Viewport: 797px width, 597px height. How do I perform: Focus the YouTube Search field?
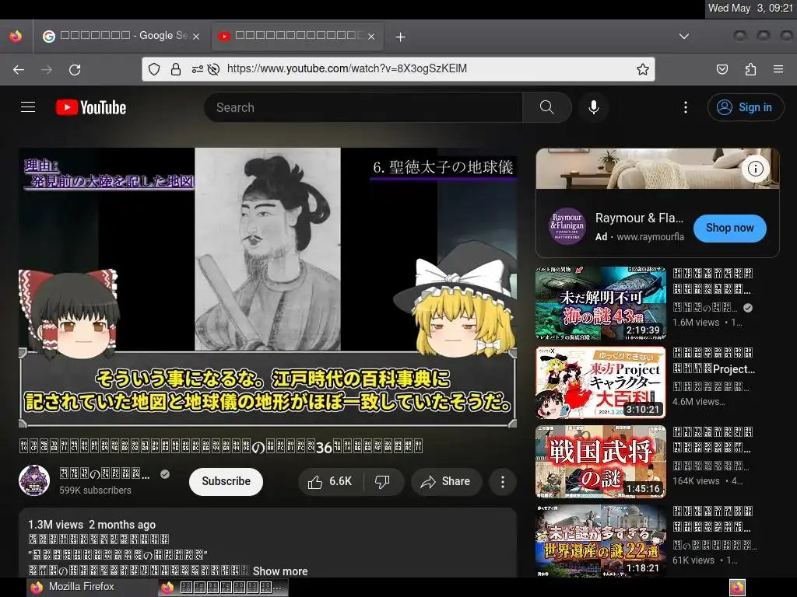tap(363, 107)
